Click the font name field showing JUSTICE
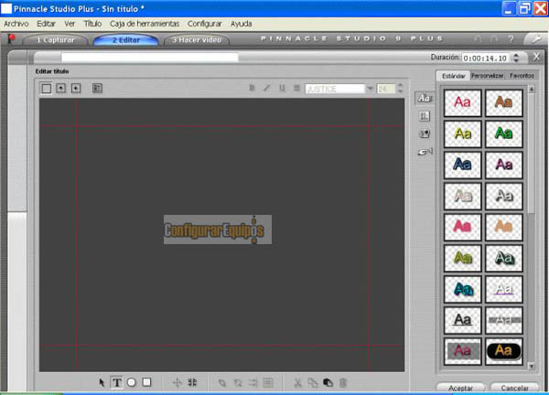Screen dimensions: 549x395 [335, 89]
